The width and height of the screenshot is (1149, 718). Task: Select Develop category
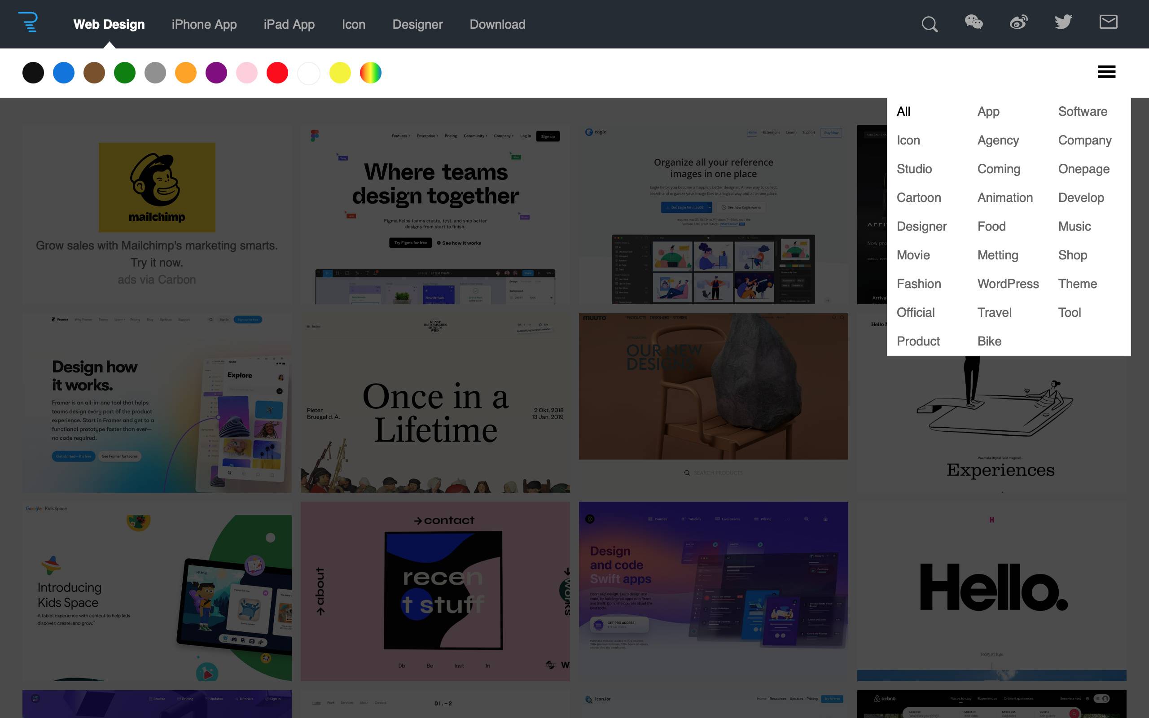tap(1081, 198)
